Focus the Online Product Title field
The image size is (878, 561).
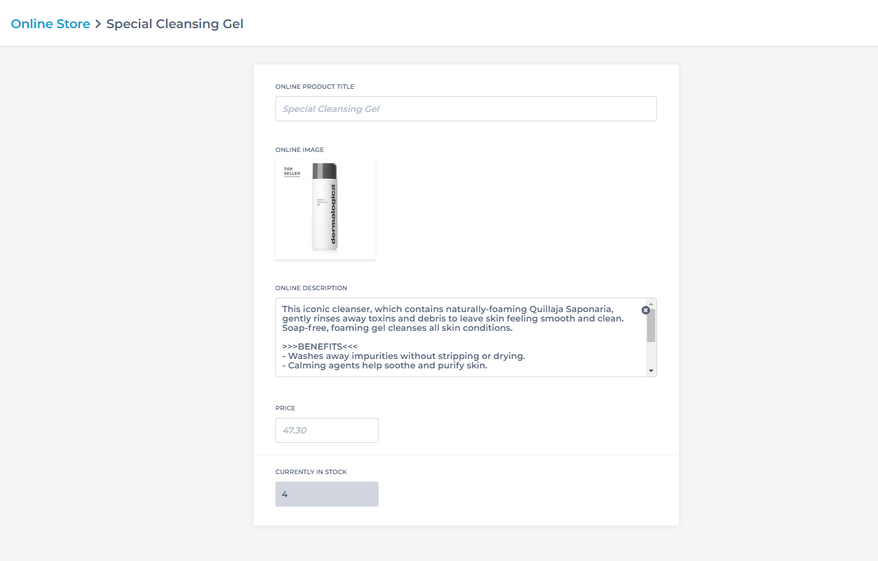tap(466, 109)
